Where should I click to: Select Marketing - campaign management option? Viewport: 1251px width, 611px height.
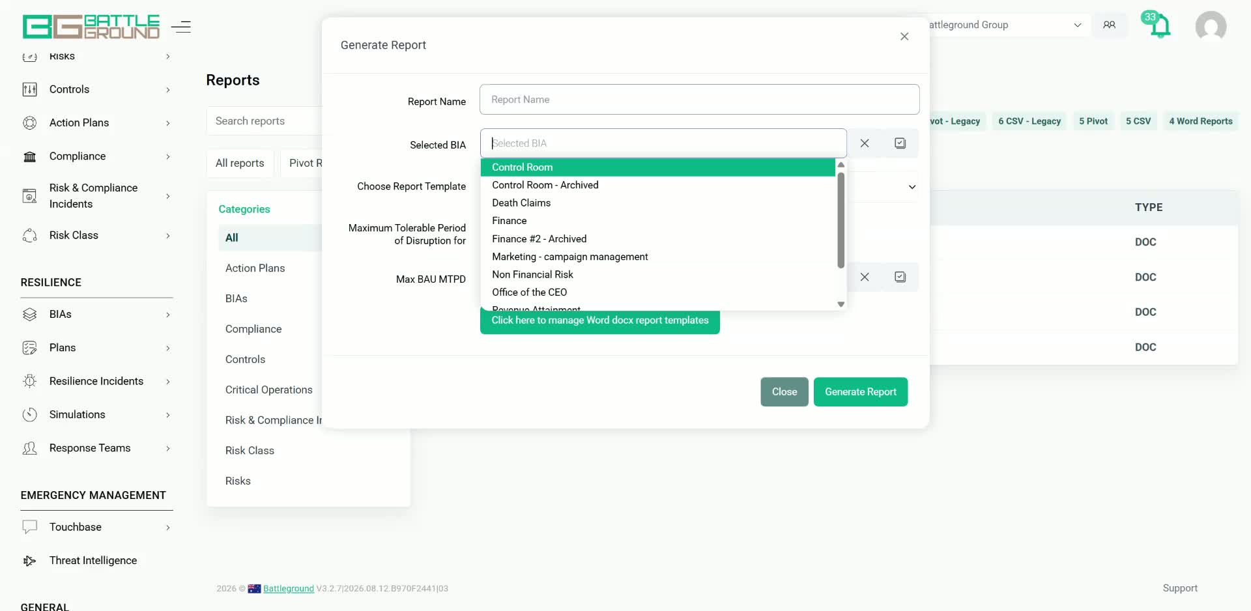(658, 257)
